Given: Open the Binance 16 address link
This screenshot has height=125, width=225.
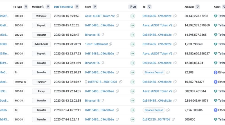Looking at the screenshot, I should coord(92,63).
